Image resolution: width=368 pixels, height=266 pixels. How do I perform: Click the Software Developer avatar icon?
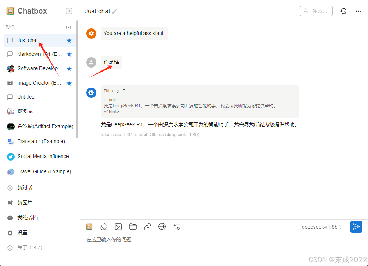tap(11, 69)
